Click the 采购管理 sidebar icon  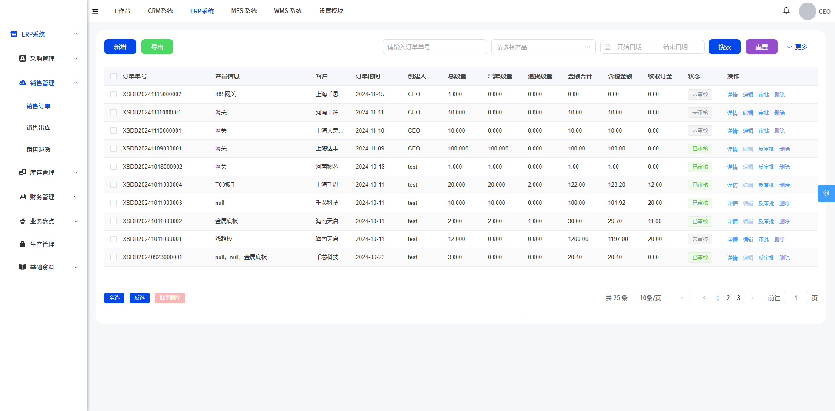point(23,58)
